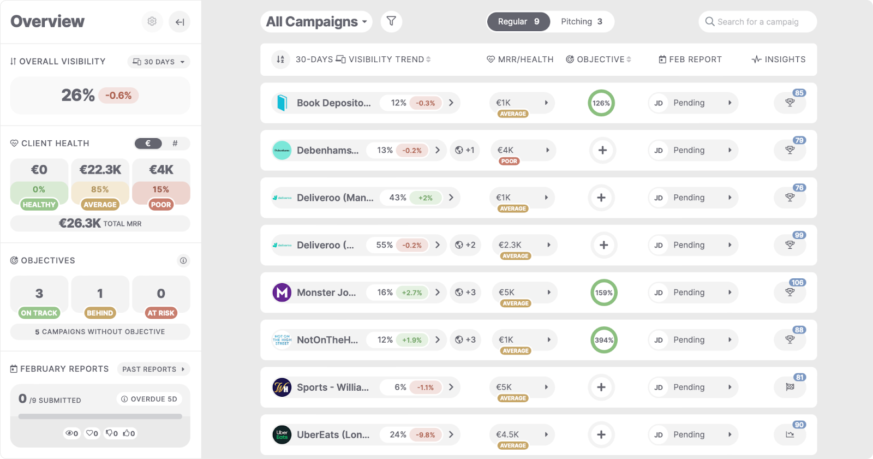
Task: Open the All Campaigns dropdown
Action: 316,22
